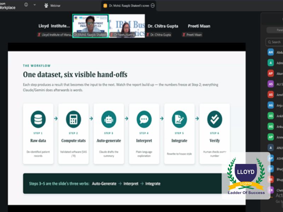This screenshot has height=212, width=283.
Task: Select Dr Neetu Kamra's video tile
Action: click(127, 26)
